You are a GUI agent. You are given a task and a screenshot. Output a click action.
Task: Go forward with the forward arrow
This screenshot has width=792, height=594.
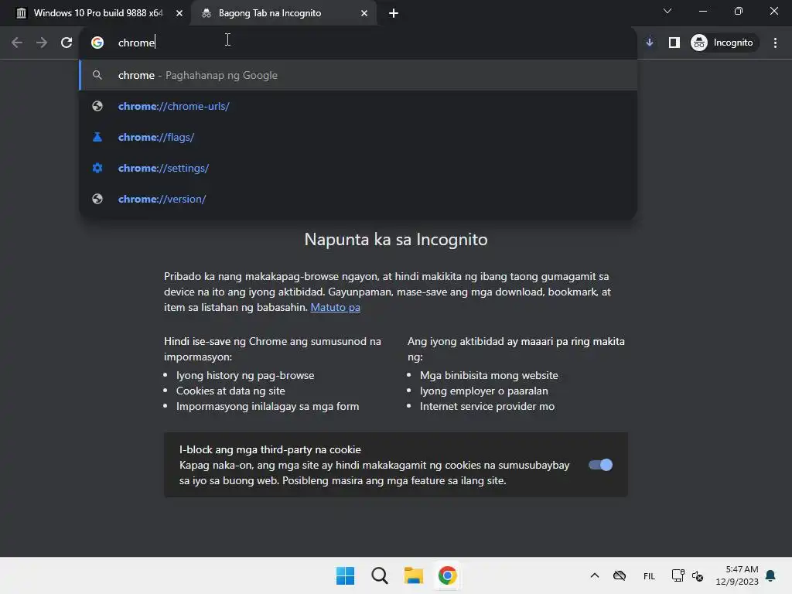42,43
